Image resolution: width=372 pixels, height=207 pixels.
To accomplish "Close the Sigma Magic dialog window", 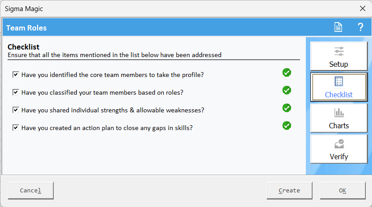I will tap(363, 8).
